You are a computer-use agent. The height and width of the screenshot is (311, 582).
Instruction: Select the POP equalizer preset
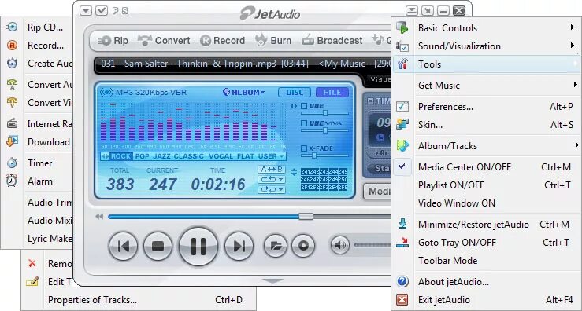(142, 156)
